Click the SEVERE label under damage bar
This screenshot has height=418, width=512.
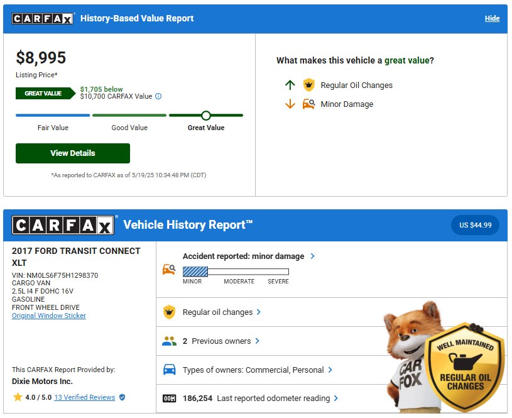pos(278,282)
